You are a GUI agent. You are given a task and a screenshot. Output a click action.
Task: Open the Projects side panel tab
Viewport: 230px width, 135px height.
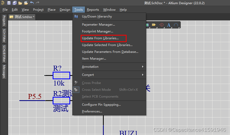[x=4, y=20]
